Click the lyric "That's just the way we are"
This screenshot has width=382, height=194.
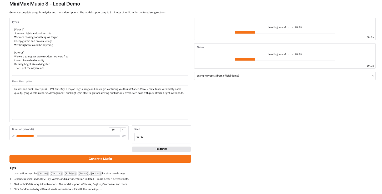pos(29,68)
